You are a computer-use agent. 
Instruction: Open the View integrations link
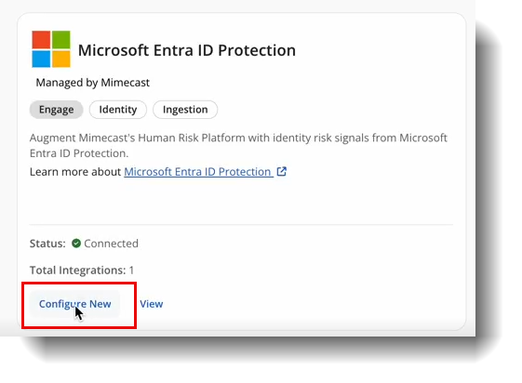(x=152, y=304)
